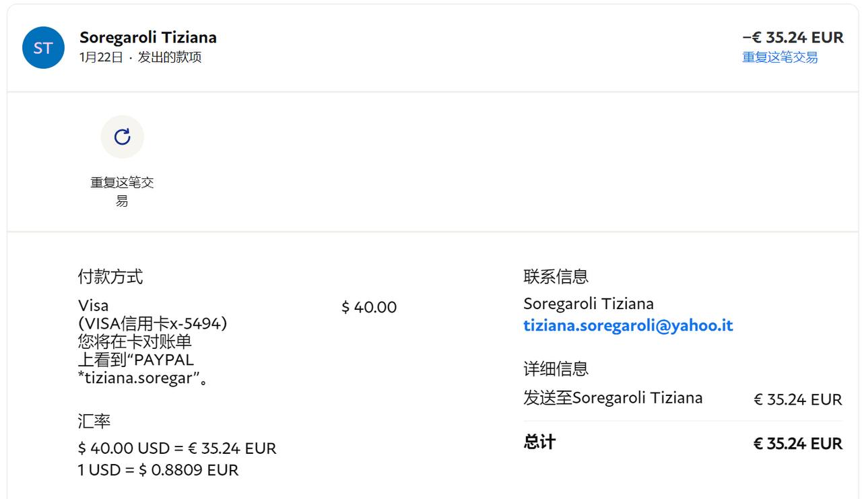Click the 详细信息 section heading
This screenshot has width=862, height=499.
[556, 369]
